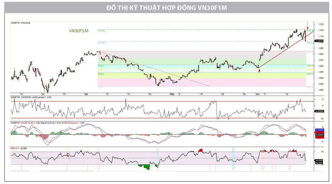Select the 38.2% Fibonacci retracement label
Viewport: 332px width, 184px height.
pyautogui.click(x=101, y=74)
